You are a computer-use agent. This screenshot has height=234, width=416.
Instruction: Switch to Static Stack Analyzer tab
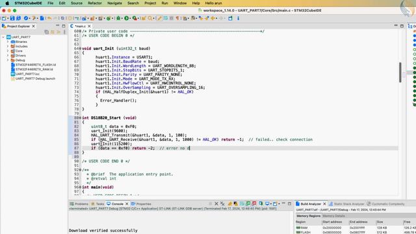click(346, 203)
